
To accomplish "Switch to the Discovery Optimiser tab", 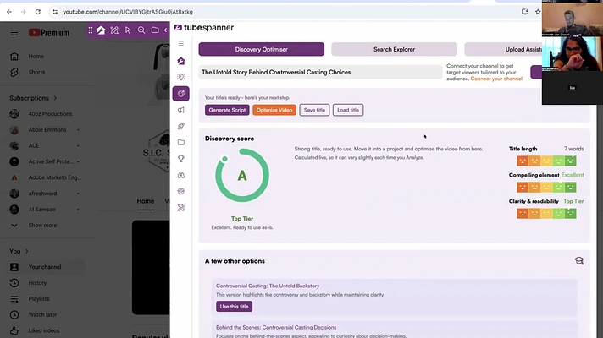I will [x=262, y=49].
